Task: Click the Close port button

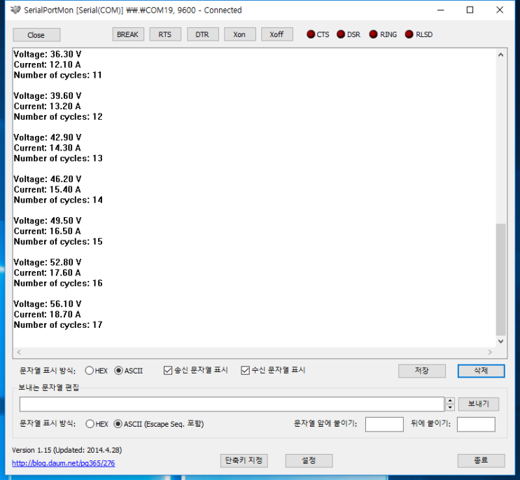Action: coord(36,35)
